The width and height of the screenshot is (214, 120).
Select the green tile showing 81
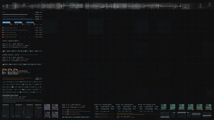coord(173,107)
